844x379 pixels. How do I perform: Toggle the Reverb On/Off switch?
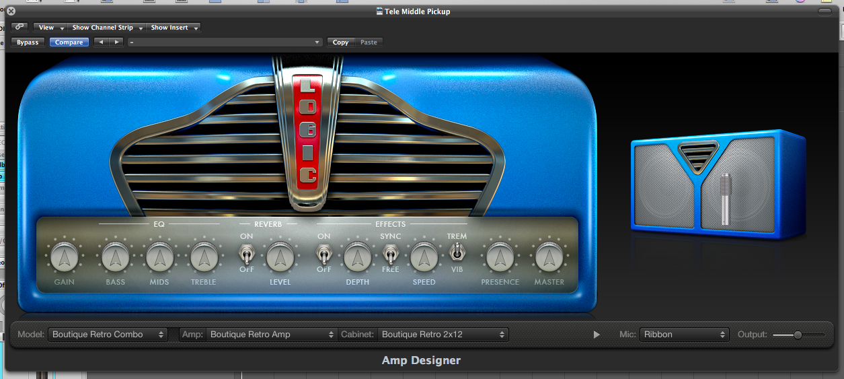tap(247, 255)
